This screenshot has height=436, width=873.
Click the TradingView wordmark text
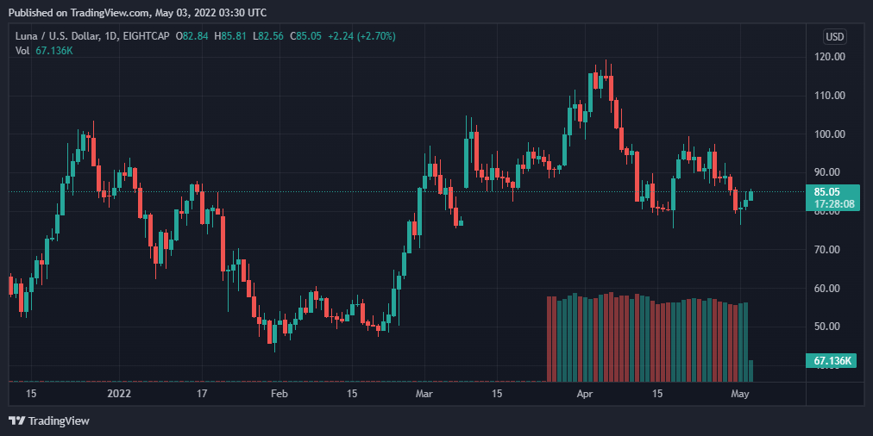59,421
